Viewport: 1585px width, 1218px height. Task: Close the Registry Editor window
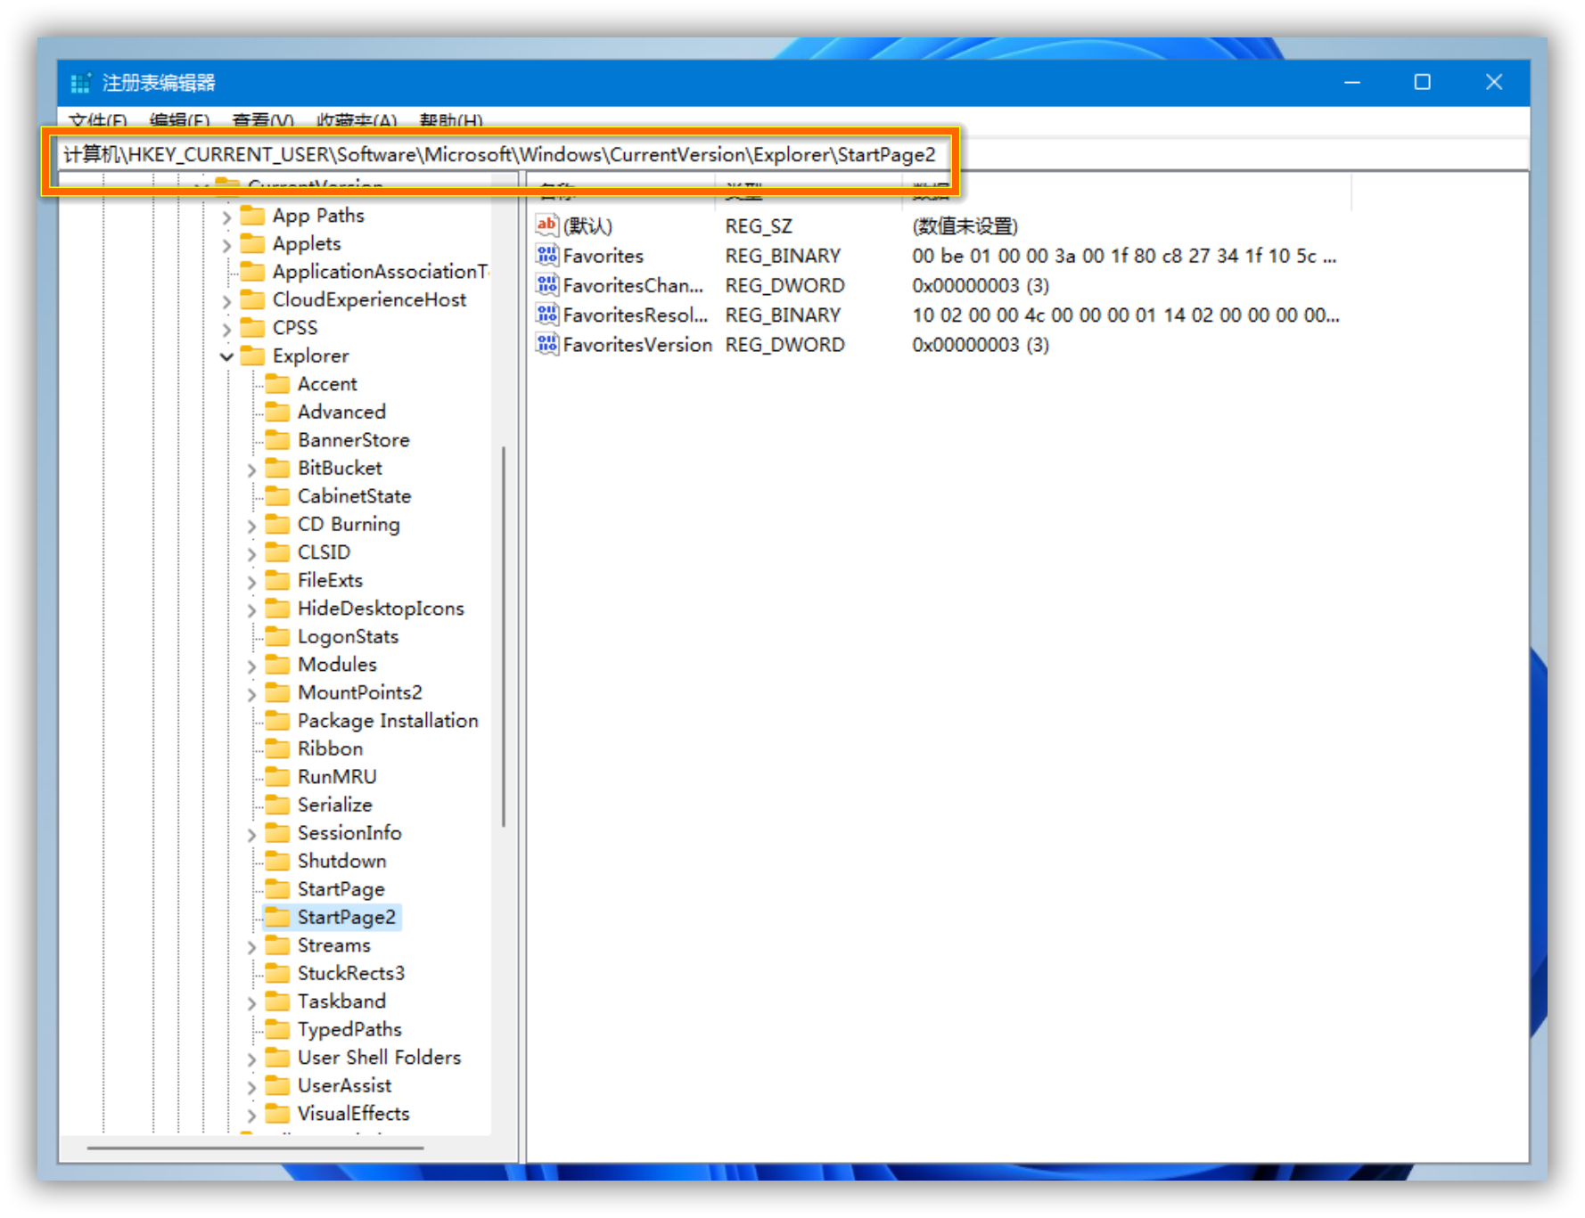point(1494,83)
